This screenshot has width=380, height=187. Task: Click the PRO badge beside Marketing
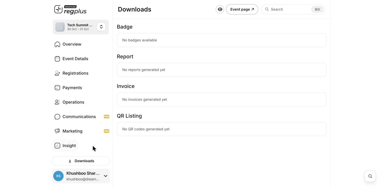[107, 131]
